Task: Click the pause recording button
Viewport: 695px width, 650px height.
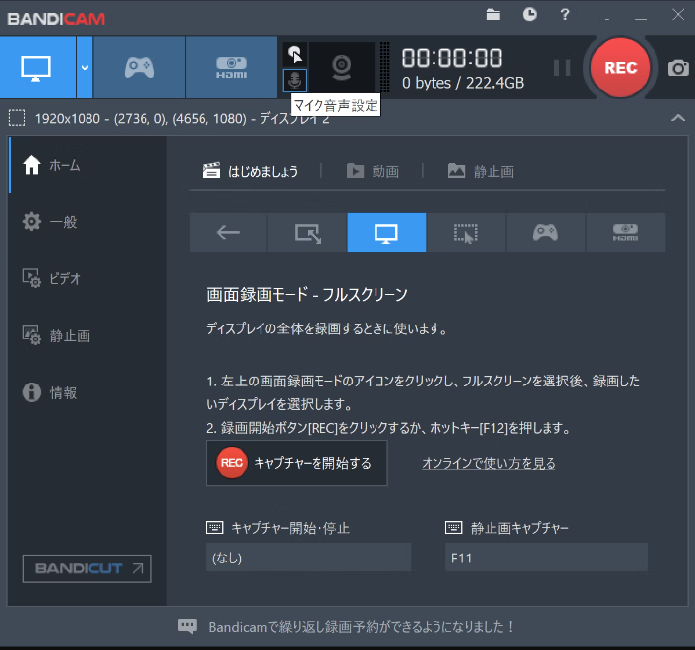Action: click(x=562, y=68)
